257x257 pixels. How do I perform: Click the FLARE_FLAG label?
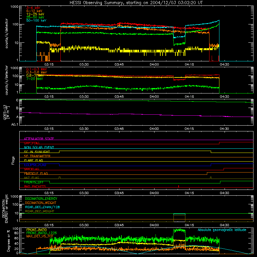33,160
